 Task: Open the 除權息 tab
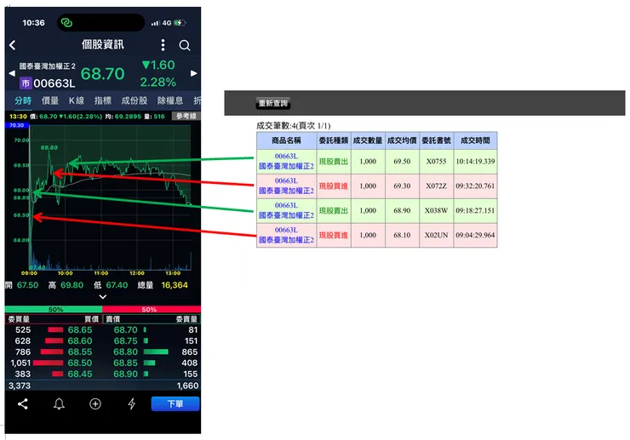click(x=170, y=100)
